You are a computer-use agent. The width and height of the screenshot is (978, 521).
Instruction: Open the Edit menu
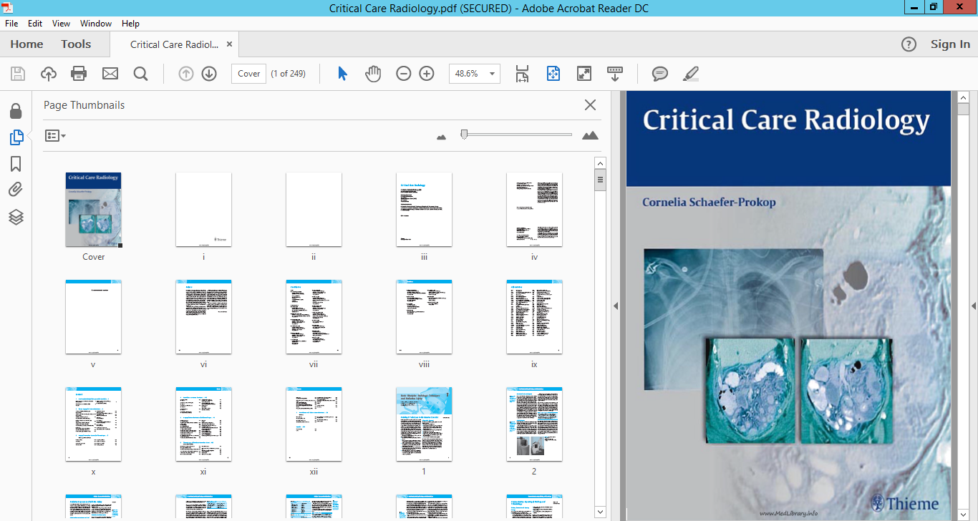[x=35, y=24]
